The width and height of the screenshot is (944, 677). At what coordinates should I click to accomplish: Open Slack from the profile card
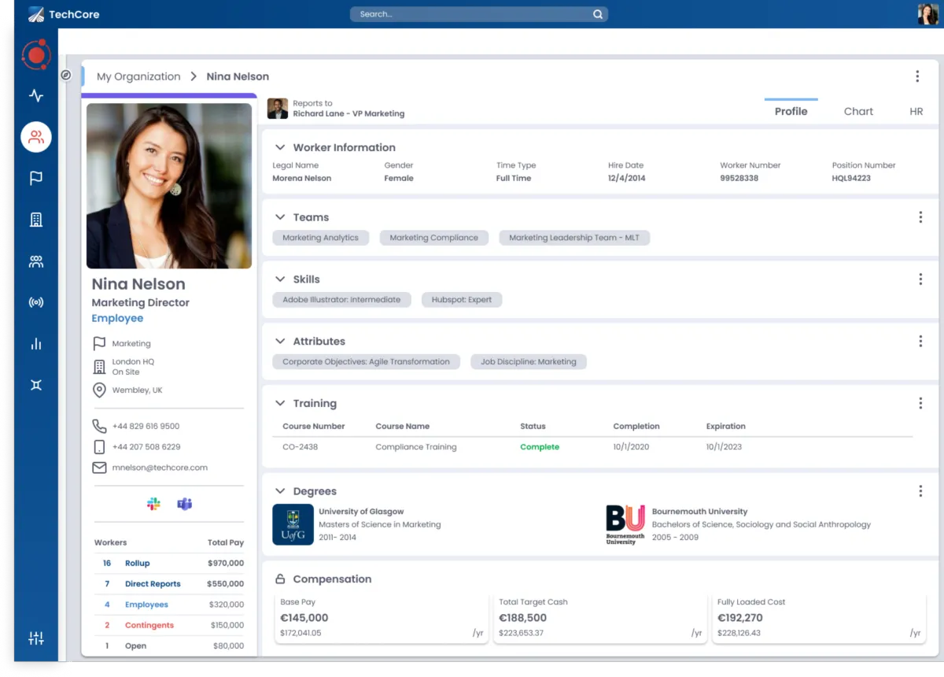[154, 504]
